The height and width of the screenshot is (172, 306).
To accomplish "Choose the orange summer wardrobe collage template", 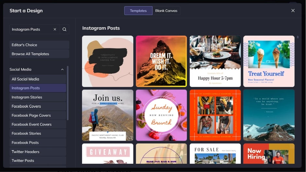I will (215, 115).
